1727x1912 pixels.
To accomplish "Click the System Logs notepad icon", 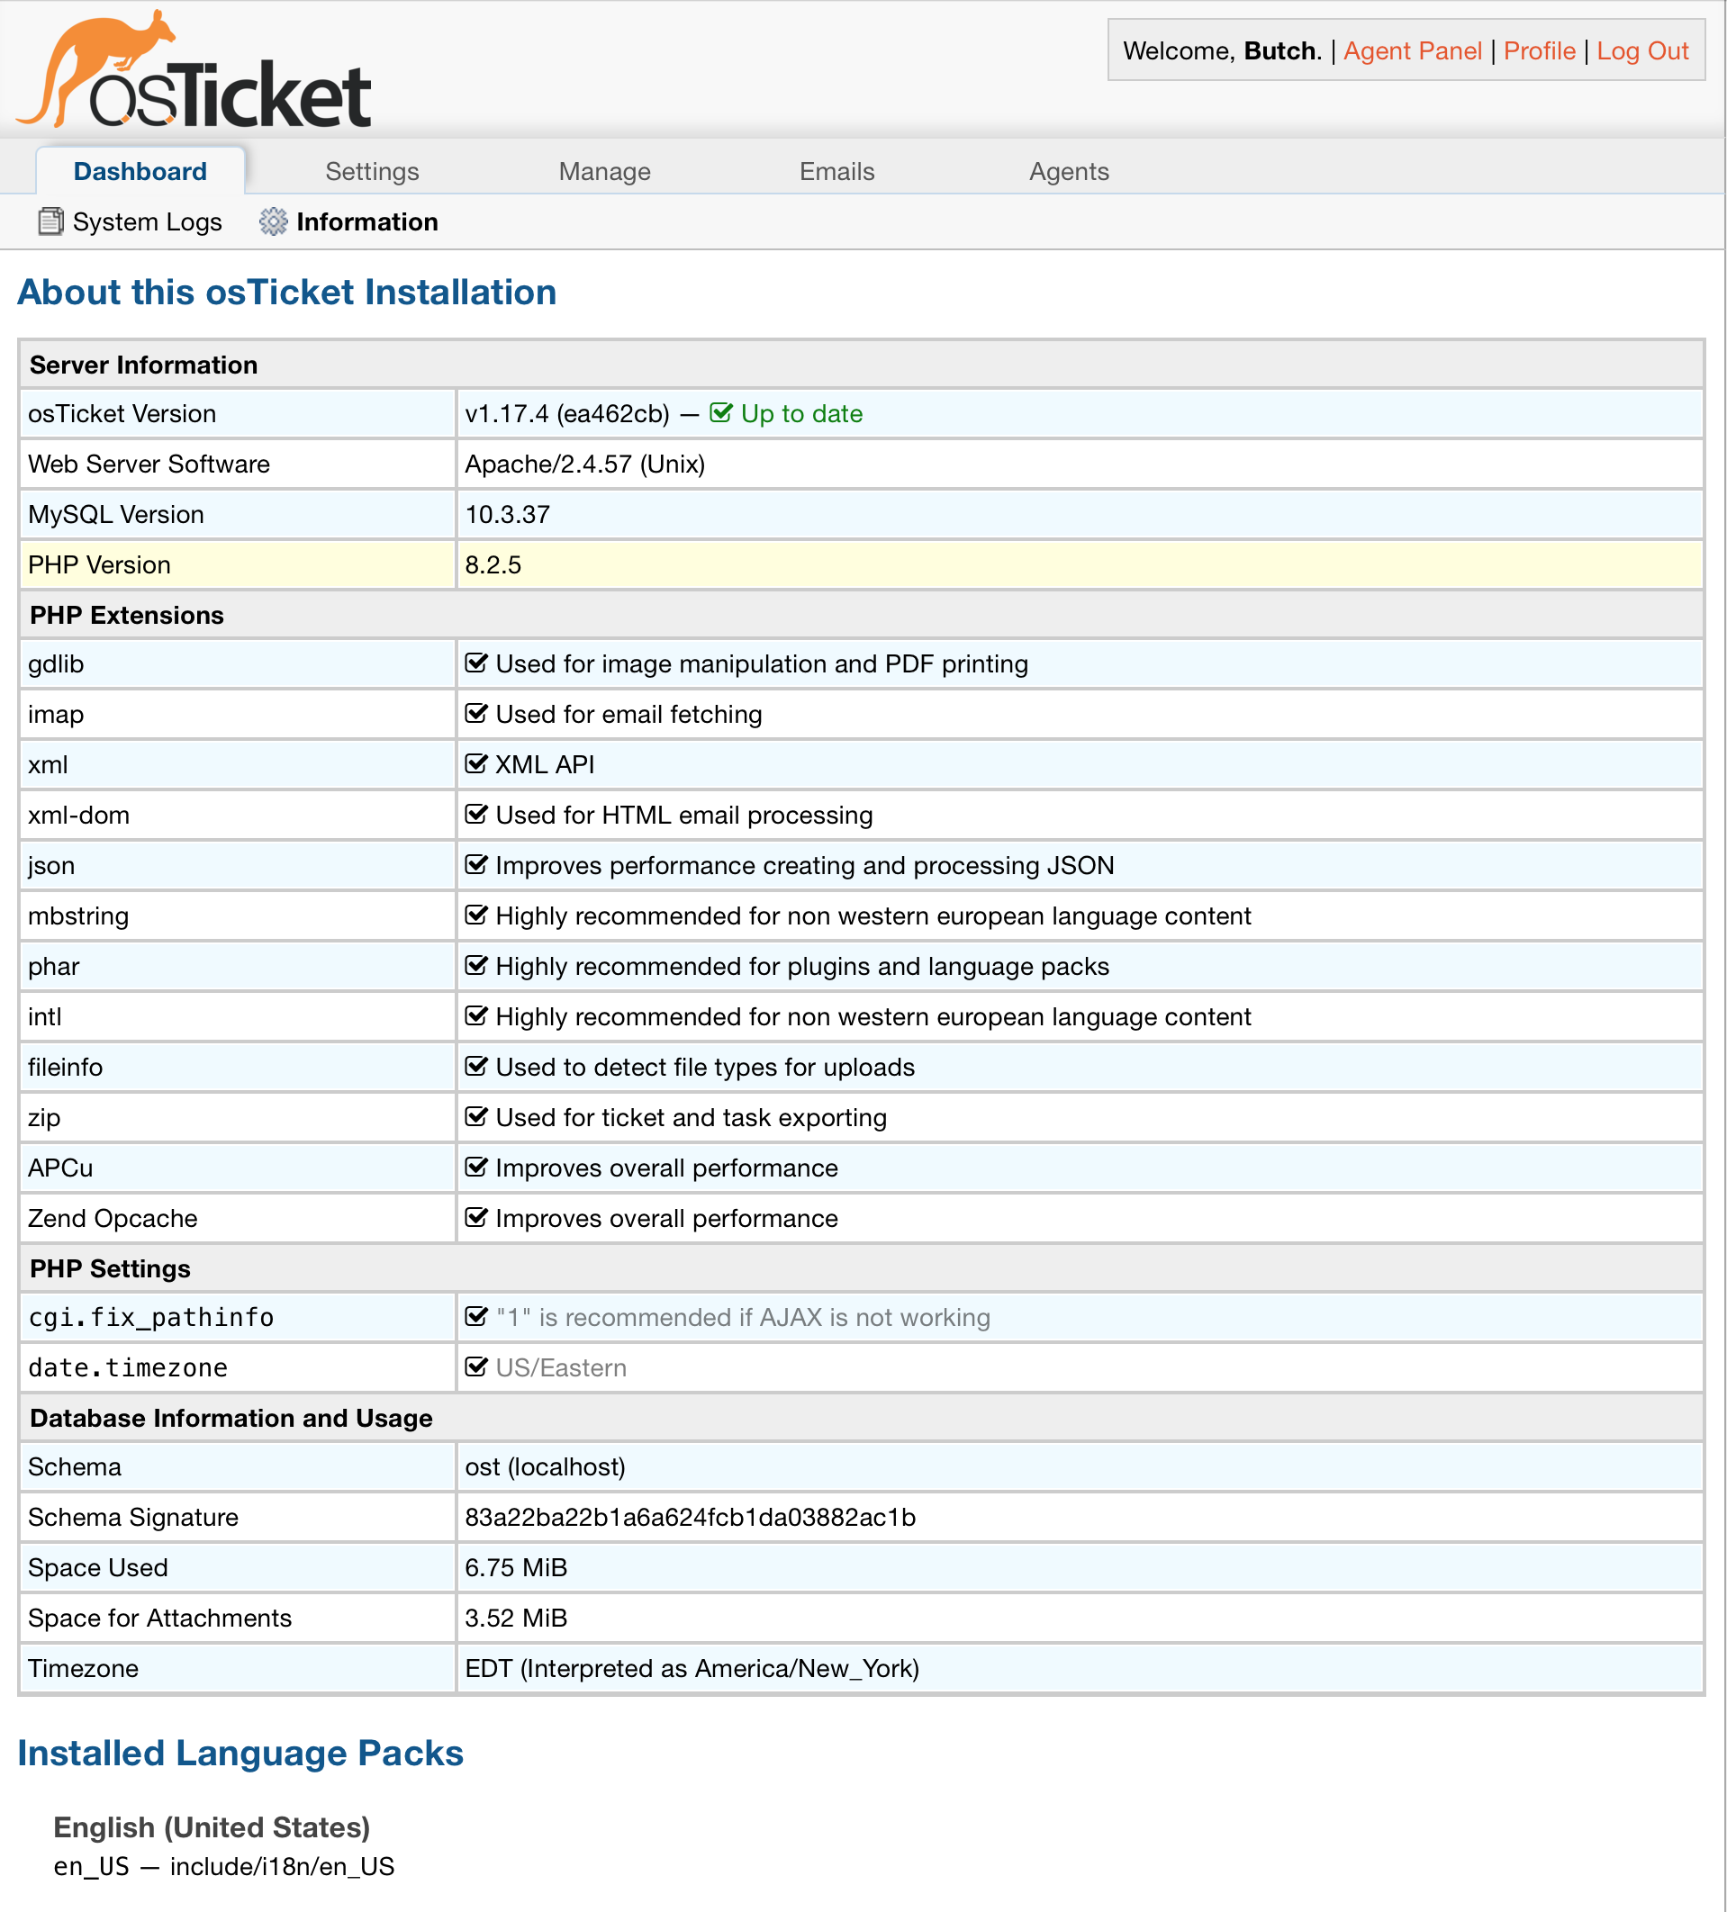I will (50, 222).
